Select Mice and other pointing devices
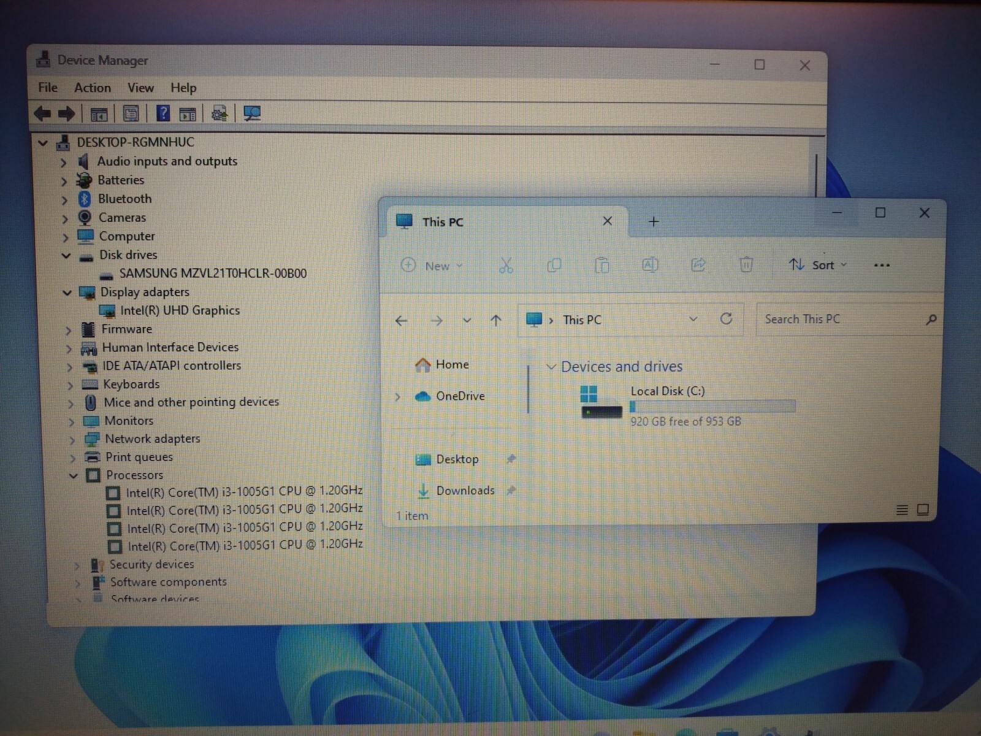 click(191, 402)
